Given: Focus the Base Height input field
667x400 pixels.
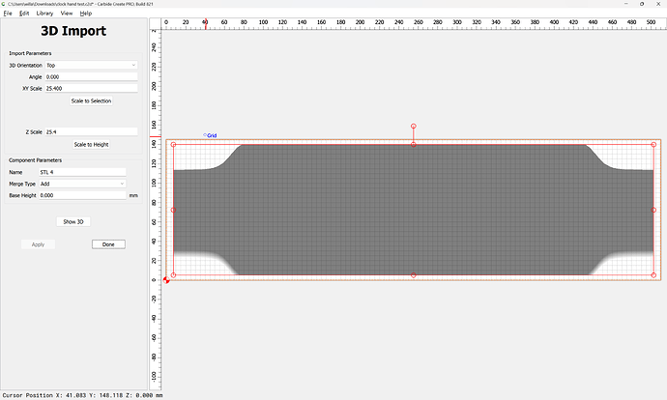Looking at the screenshot, I should (82, 195).
